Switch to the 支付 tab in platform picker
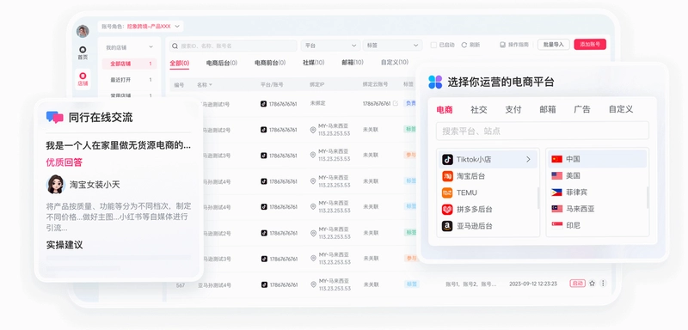The width and height of the screenshot is (688, 330). tap(513, 109)
